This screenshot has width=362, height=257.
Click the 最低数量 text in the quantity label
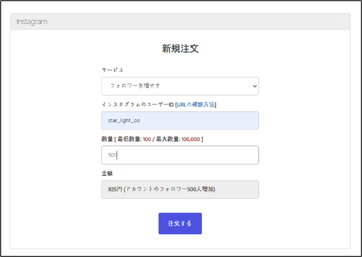(x=129, y=139)
